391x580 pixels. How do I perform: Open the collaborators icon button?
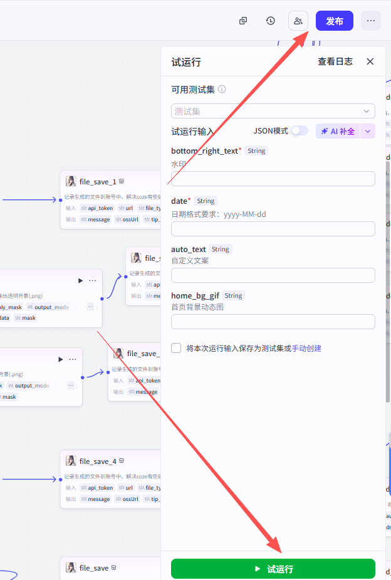point(298,21)
